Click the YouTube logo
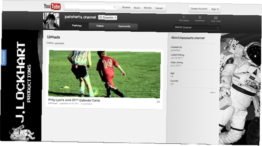 coord(52,7)
